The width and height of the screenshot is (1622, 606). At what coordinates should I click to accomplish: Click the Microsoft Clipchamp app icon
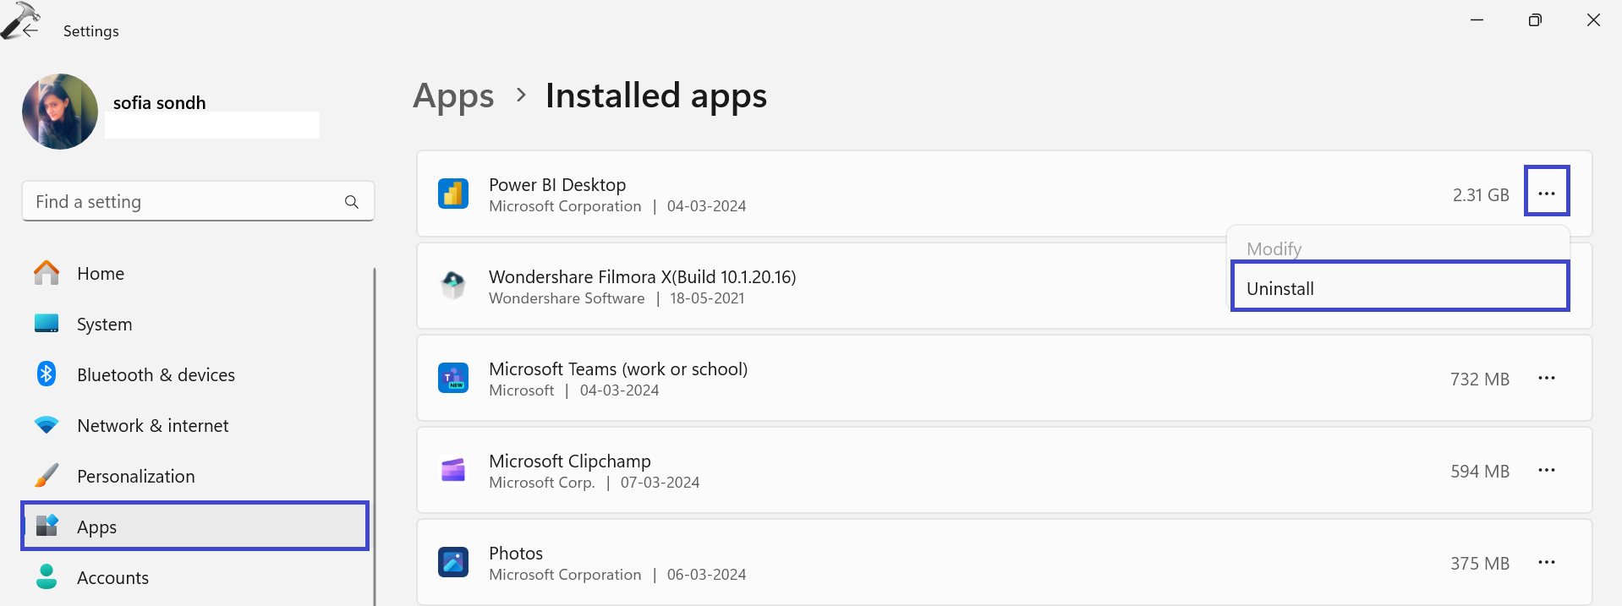click(x=453, y=470)
